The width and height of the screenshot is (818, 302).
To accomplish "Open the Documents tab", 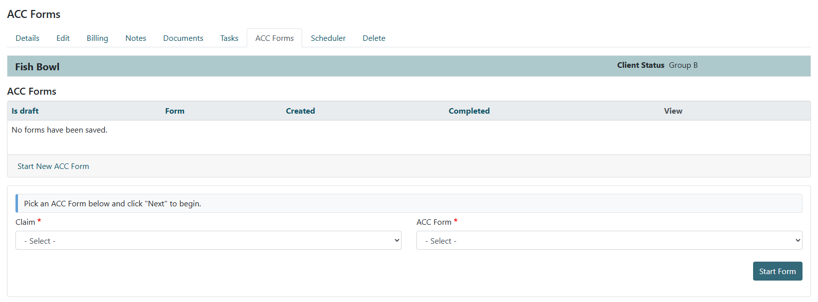I will tap(183, 38).
